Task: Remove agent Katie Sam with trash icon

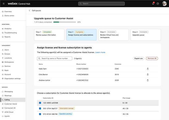Action: (x=148, y=69)
